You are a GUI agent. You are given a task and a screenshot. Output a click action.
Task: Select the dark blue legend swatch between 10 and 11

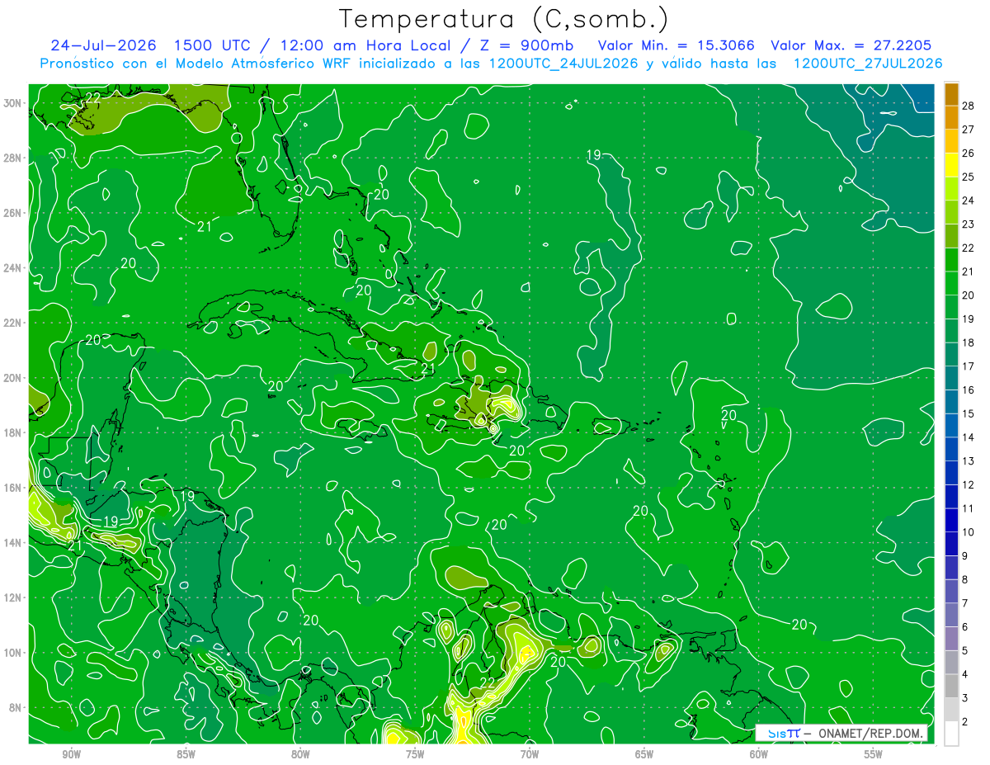[951, 520]
